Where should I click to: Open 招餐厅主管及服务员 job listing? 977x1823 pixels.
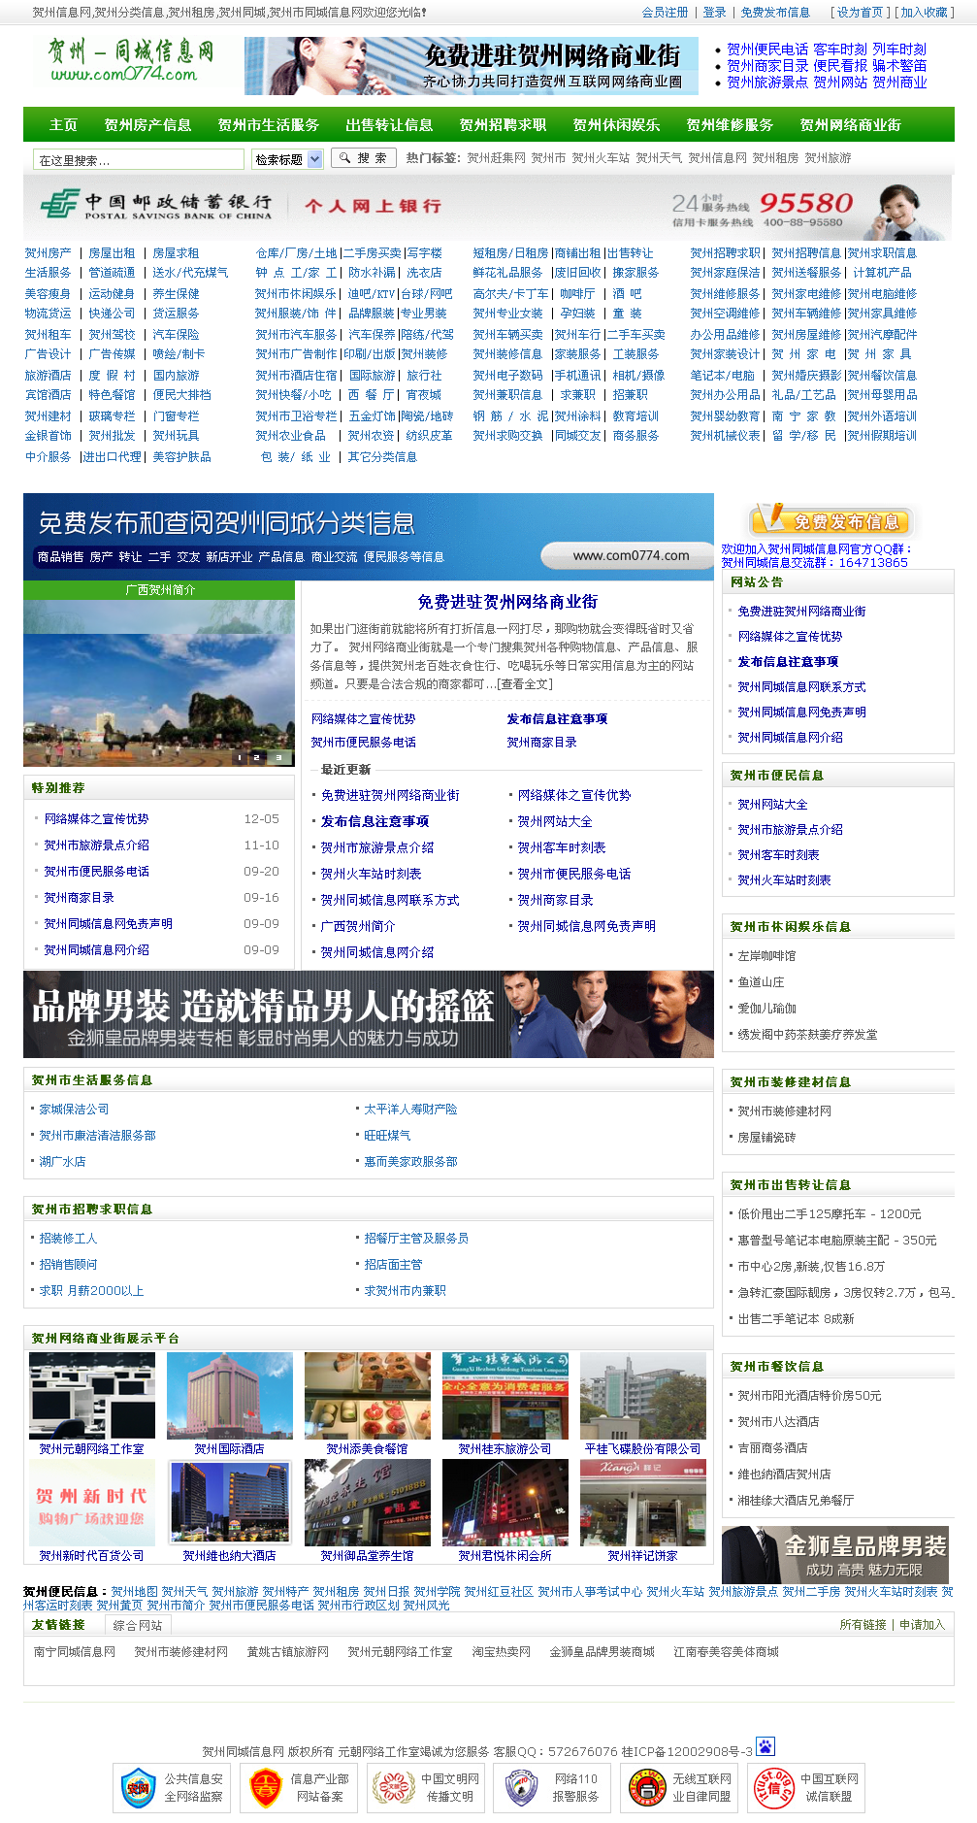(x=416, y=1239)
